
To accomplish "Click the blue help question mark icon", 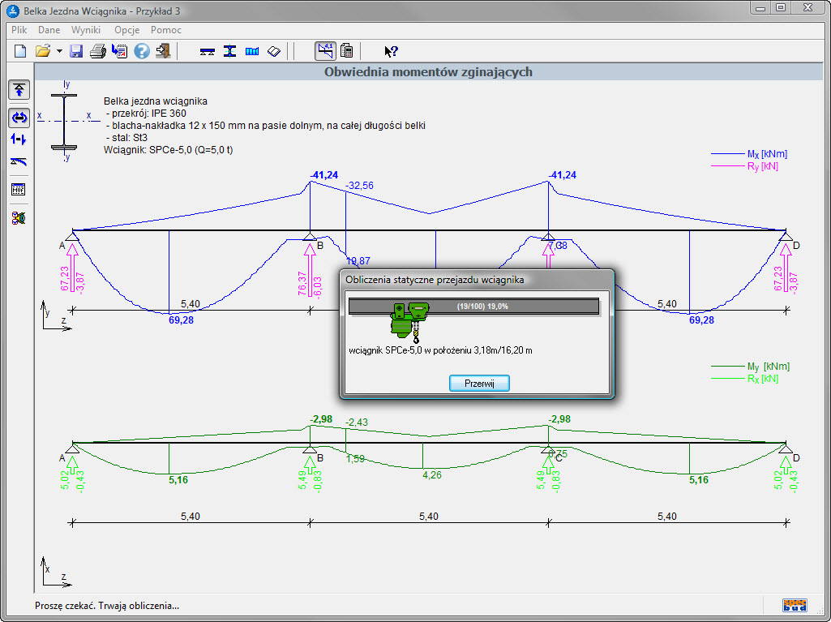I will (142, 51).
